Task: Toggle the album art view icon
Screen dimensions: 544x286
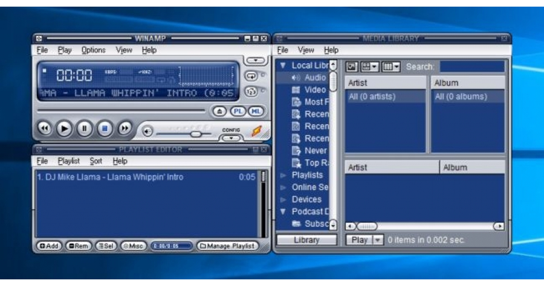Action: pos(352,66)
